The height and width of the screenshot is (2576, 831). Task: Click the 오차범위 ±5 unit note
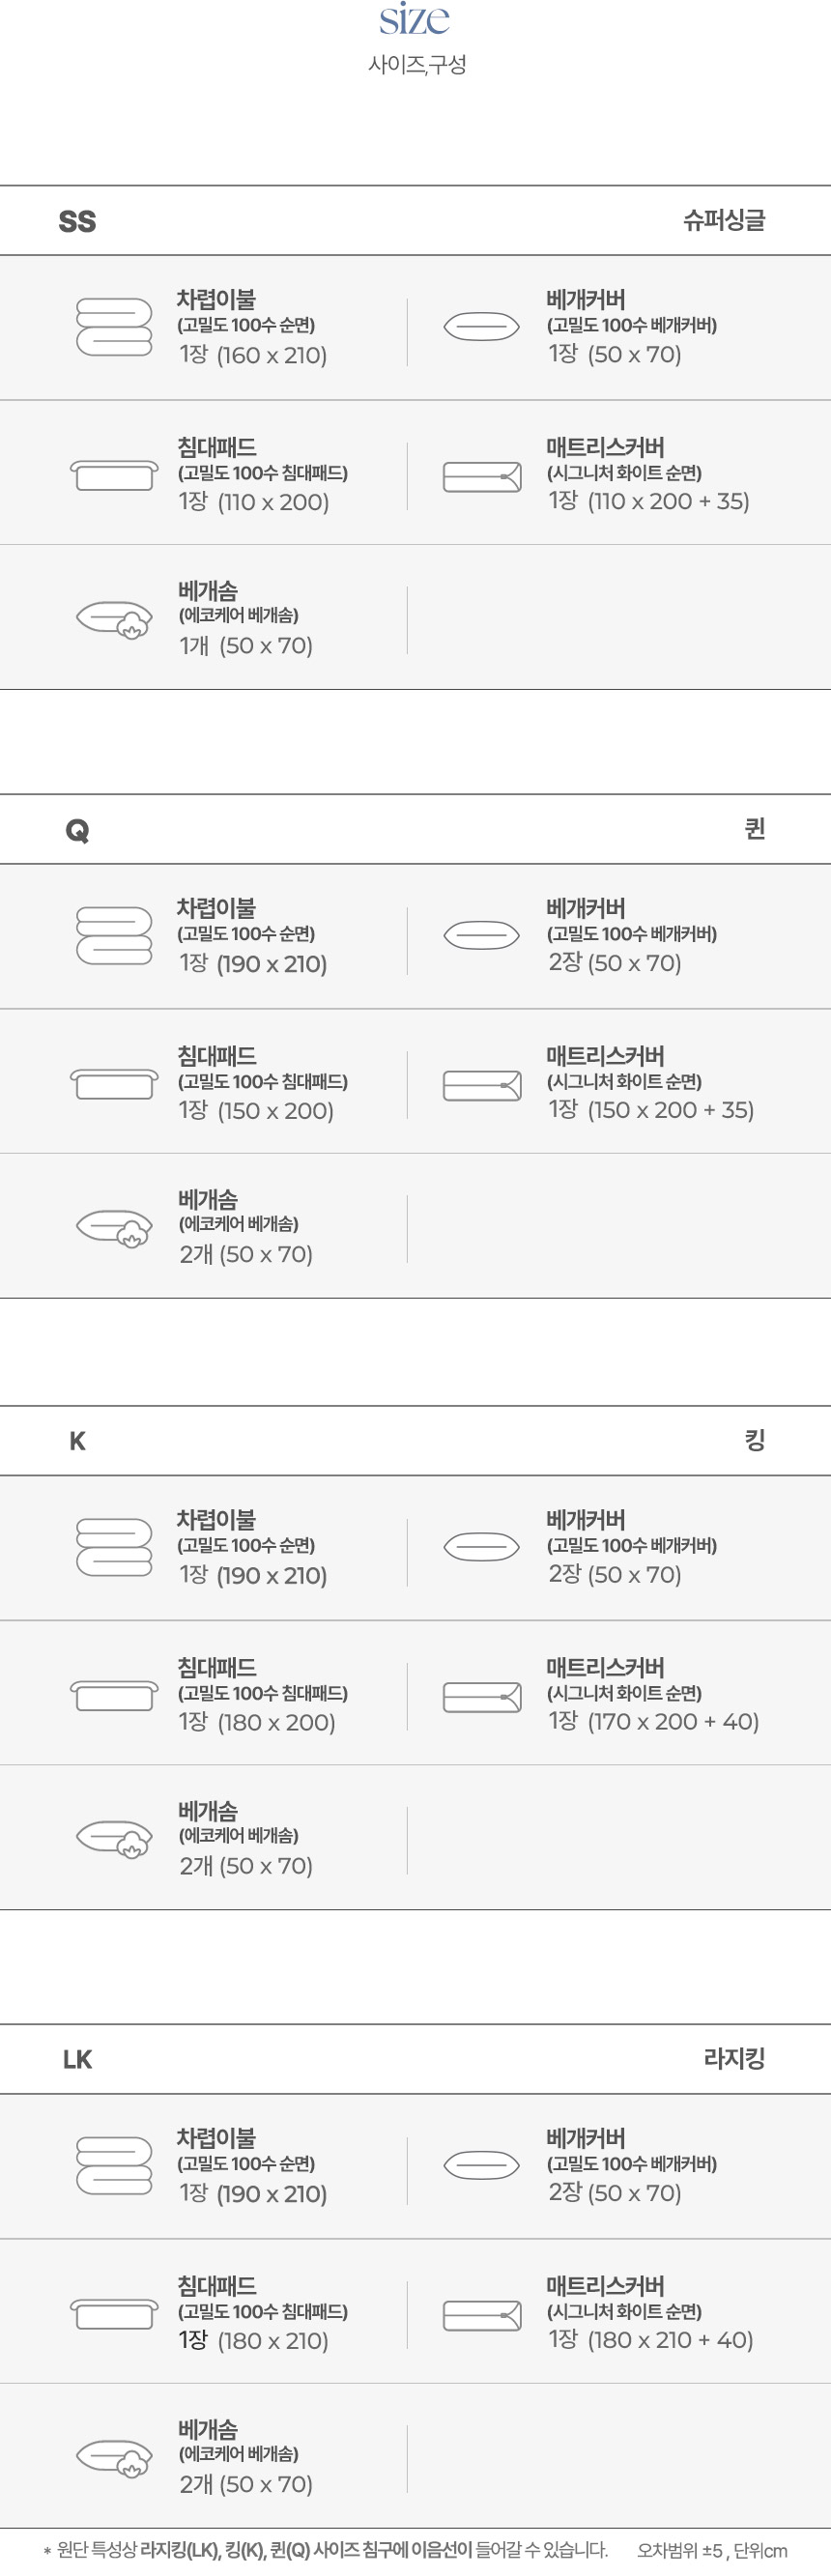(712, 2551)
